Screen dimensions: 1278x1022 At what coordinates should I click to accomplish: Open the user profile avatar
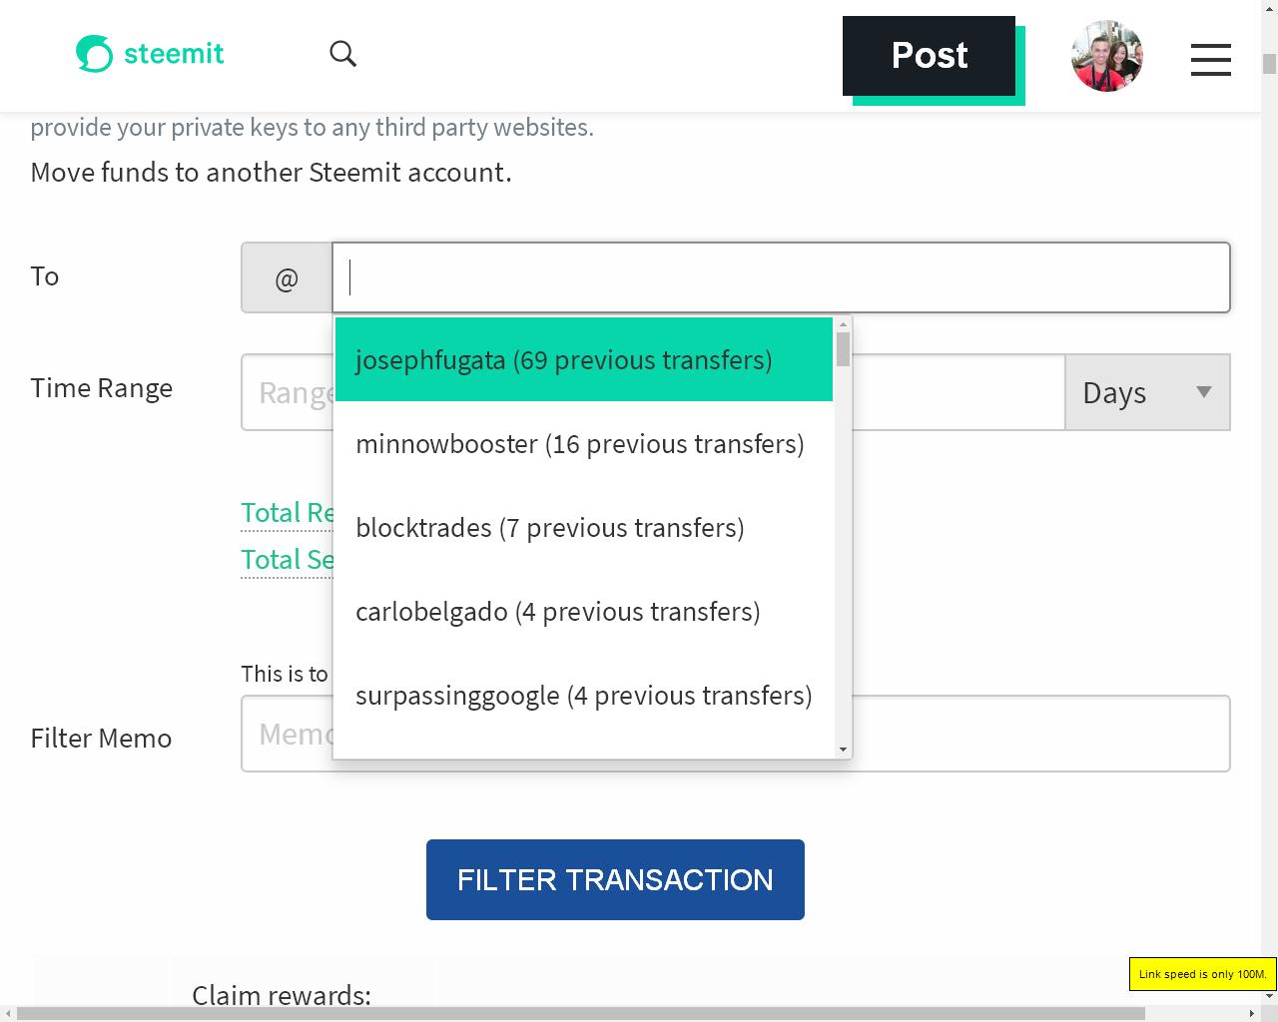coord(1106,56)
